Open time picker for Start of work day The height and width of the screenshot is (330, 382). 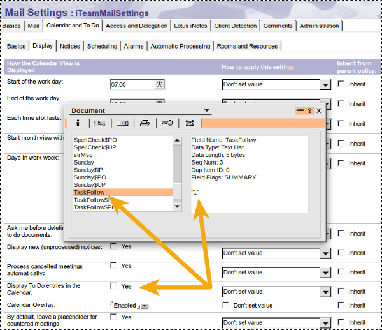pos(159,84)
